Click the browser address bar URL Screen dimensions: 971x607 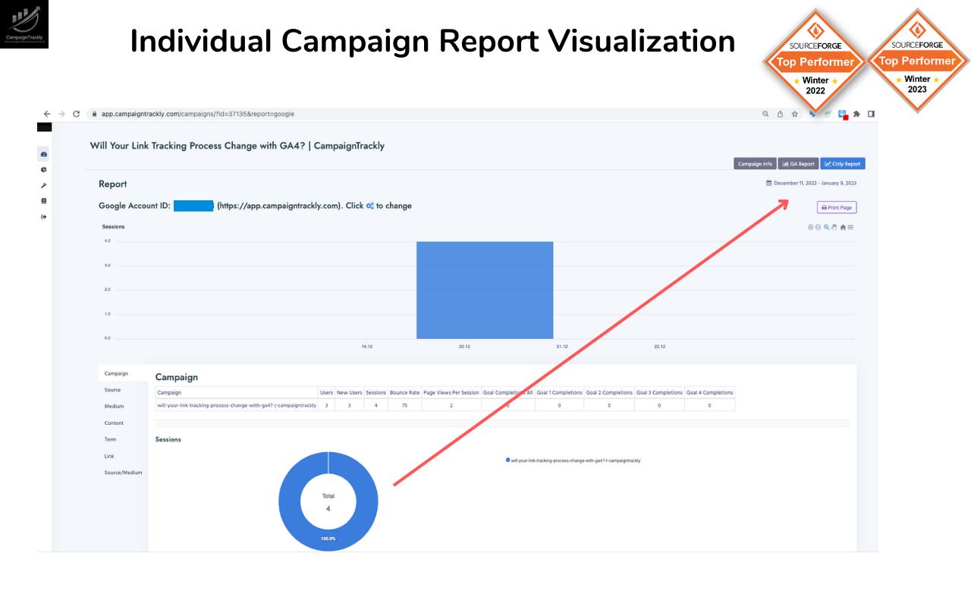(194, 113)
